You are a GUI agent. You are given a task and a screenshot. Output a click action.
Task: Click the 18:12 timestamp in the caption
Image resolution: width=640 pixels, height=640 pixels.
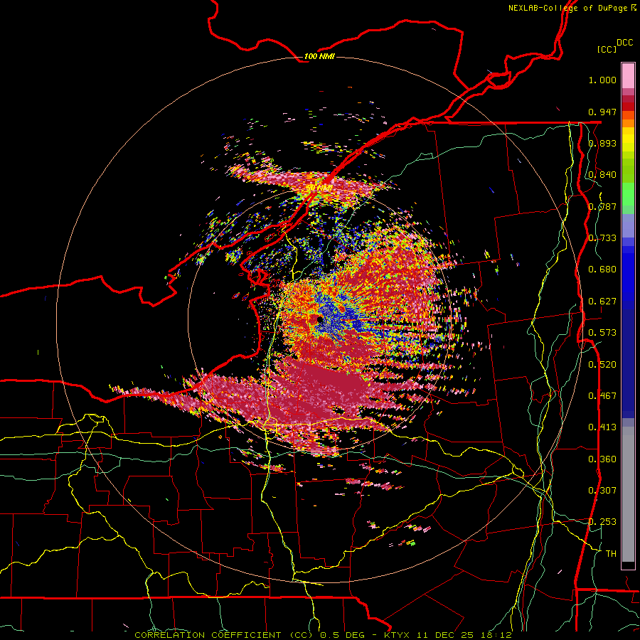coord(498,635)
